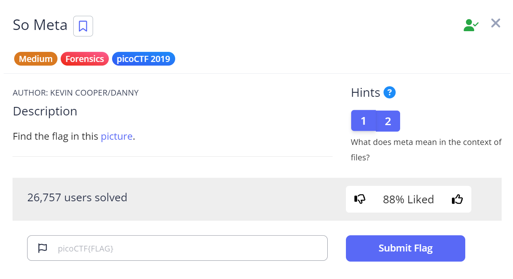This screenshot has height=279, width=513.
Task: Click the Hints heading
Action: [365, 93]
